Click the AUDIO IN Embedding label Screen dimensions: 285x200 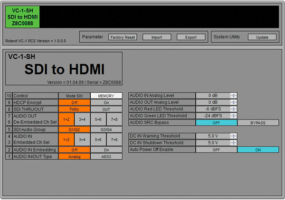35,150
